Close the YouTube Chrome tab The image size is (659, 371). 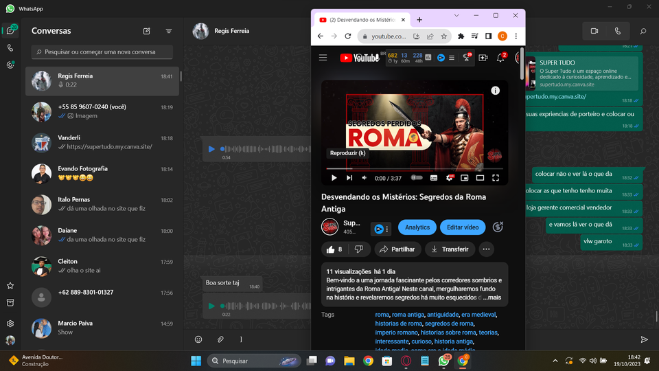click(x=403, y=20)
